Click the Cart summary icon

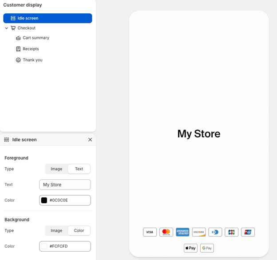[x=18, y=38]
